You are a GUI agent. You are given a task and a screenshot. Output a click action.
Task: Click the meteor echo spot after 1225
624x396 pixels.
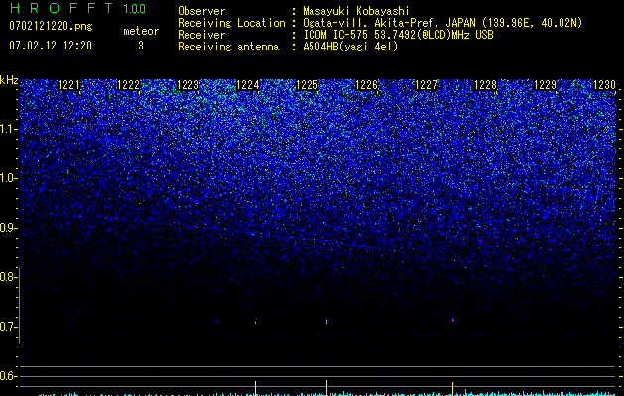[x=326, y=321]
